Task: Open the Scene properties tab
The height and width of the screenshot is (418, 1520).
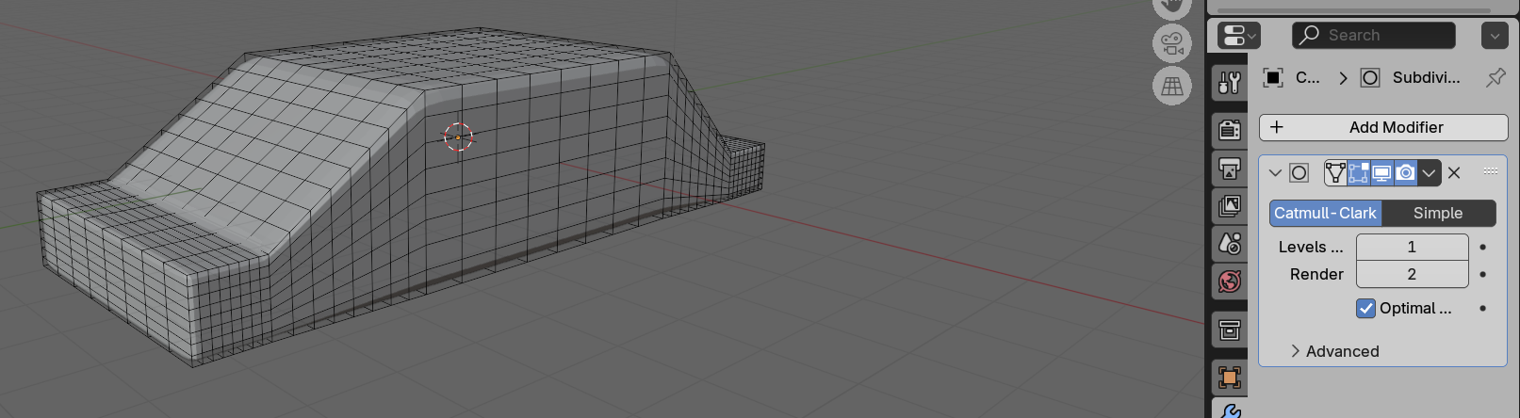Action: click(1229, 243)
